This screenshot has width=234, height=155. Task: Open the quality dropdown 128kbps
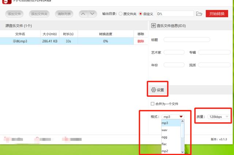point(219,117)
